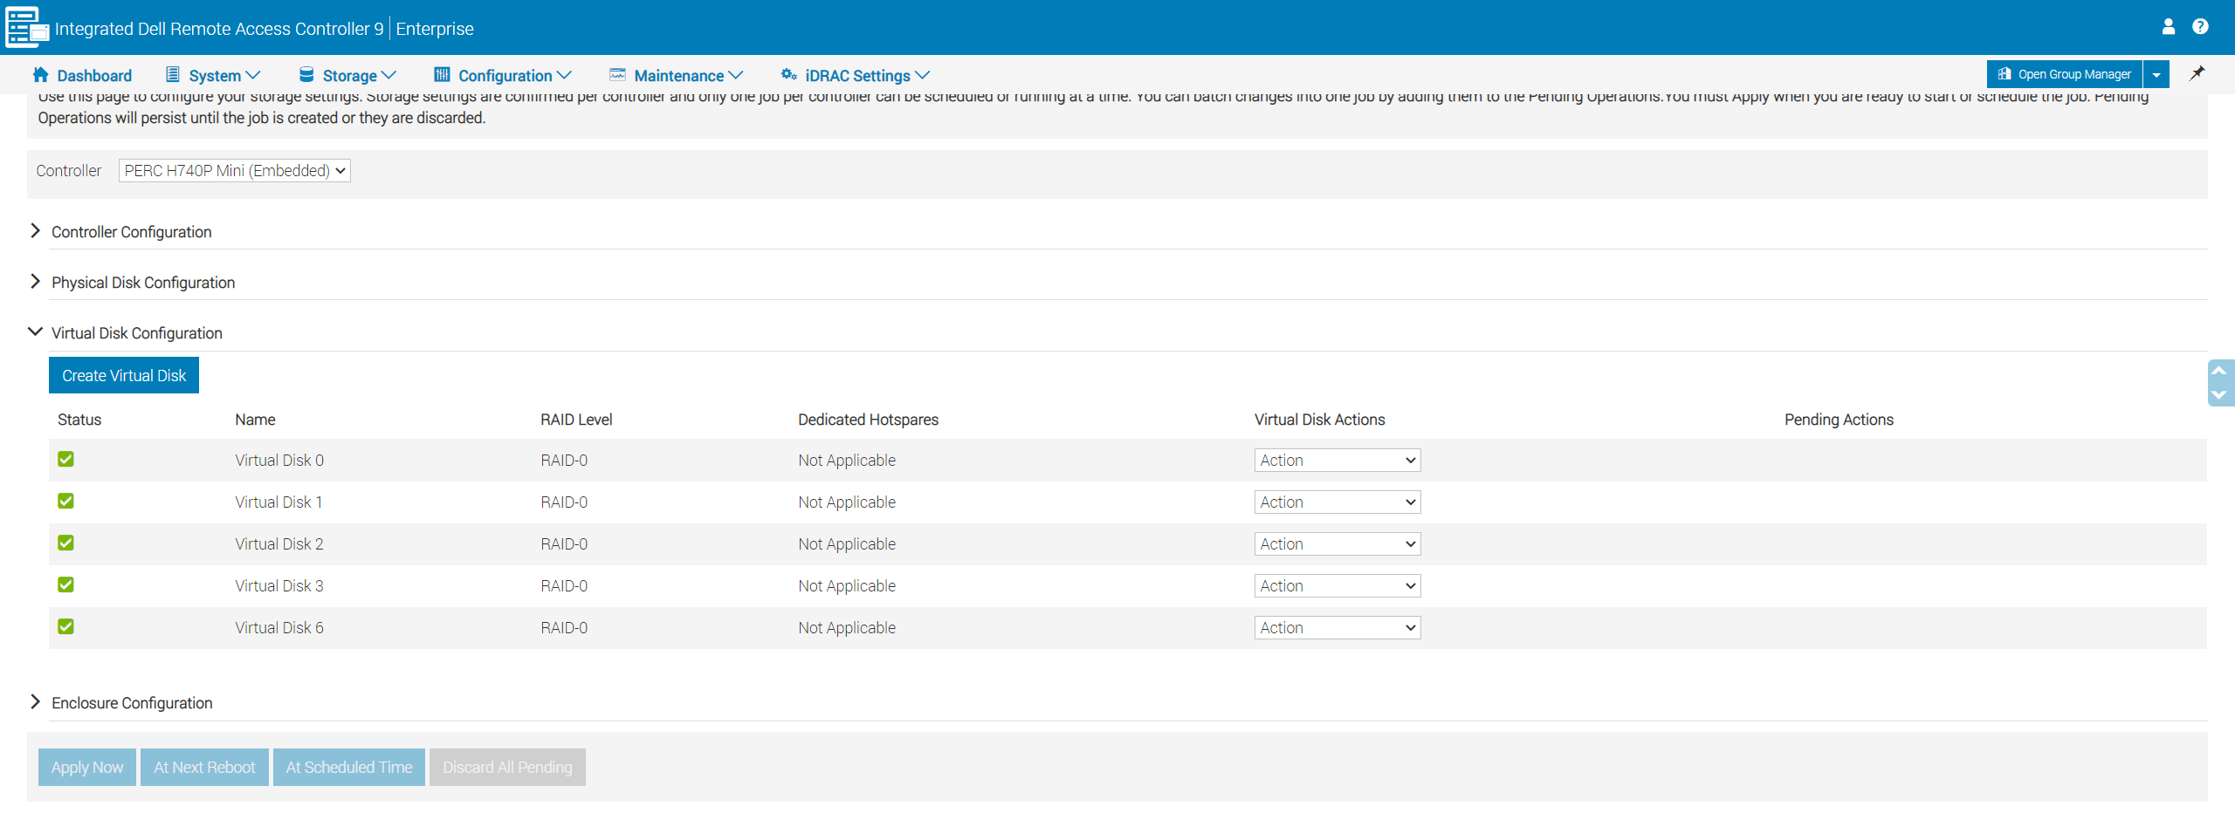Click the Dashboard home icon
This screenshot has height=813, width=2235.
tap(40, 74)
